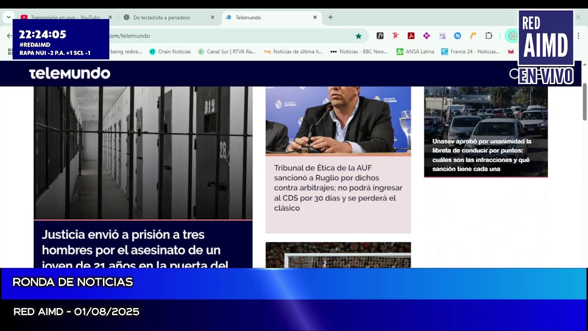Open the Apps grid shortcut

tap(10, 51)
